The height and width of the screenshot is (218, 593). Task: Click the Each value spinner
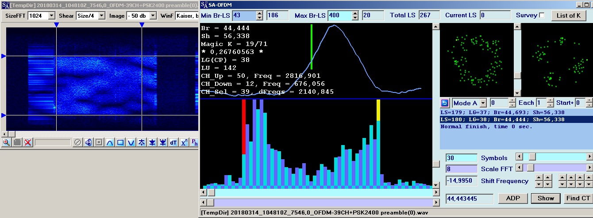550,103
